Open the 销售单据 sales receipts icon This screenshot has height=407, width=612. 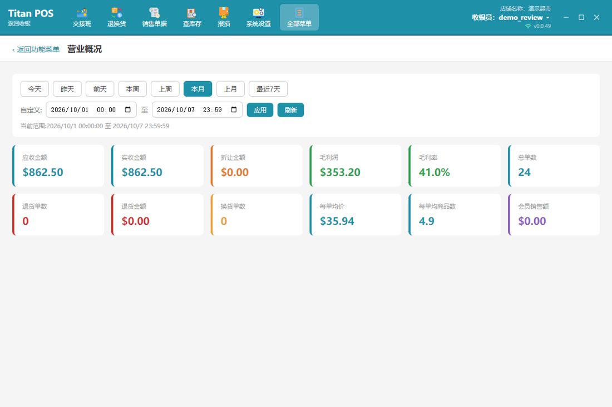point(155,18)
